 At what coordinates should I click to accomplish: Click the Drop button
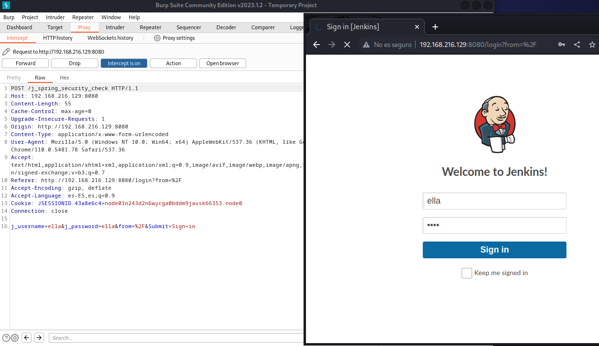tap(75, 63)
